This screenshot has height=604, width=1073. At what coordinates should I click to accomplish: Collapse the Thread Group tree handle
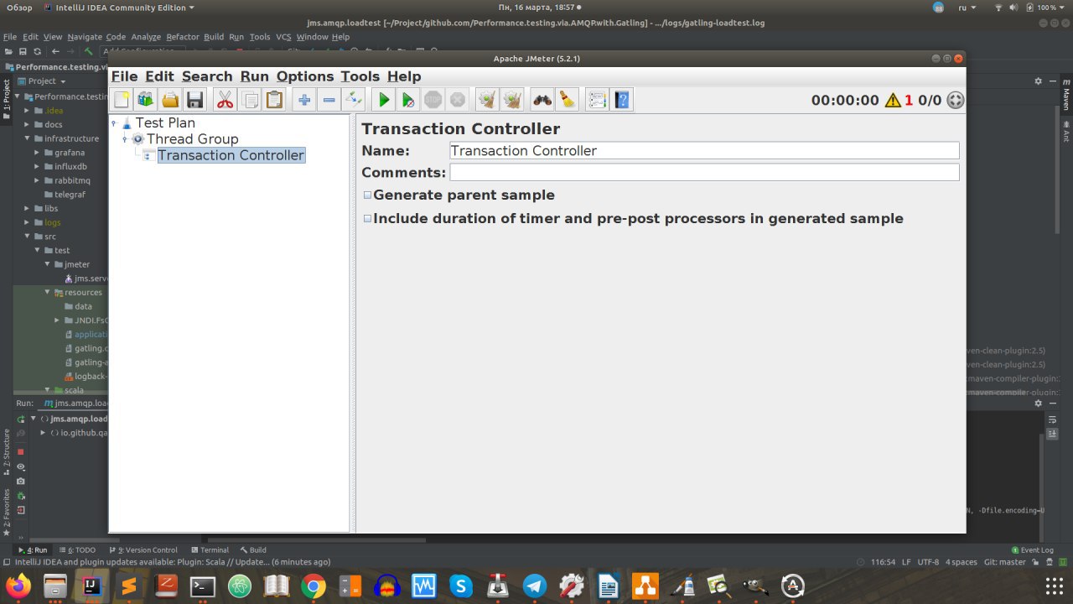pyautogui.click(x=125, y=139)
